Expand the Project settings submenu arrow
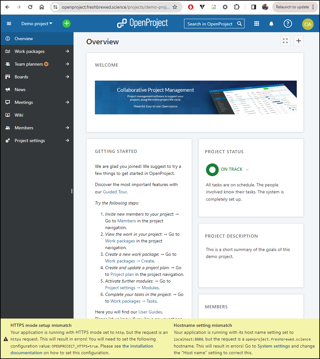The height and width of the screenshot is (359, 320). (67, 140)
